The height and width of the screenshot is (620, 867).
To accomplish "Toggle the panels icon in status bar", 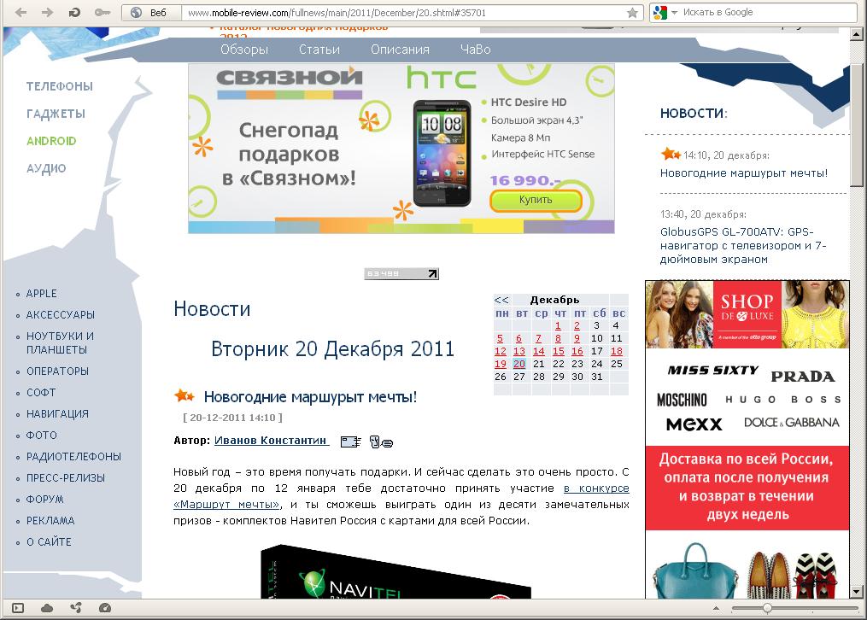I will tap(18, 608).
